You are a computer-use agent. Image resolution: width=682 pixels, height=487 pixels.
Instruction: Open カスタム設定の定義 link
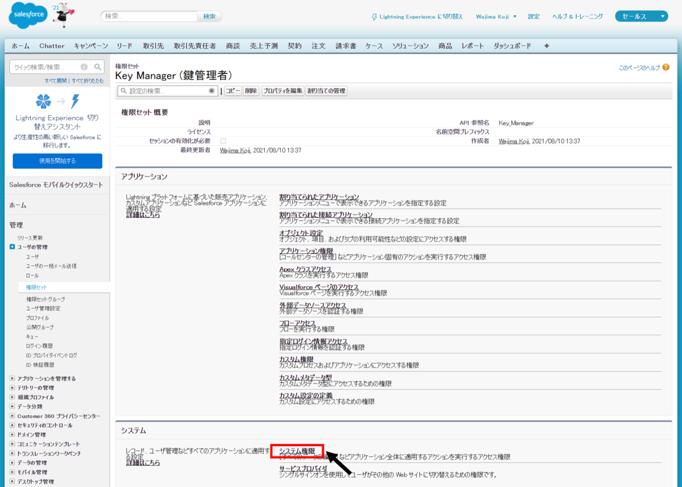tap(306, 395)
